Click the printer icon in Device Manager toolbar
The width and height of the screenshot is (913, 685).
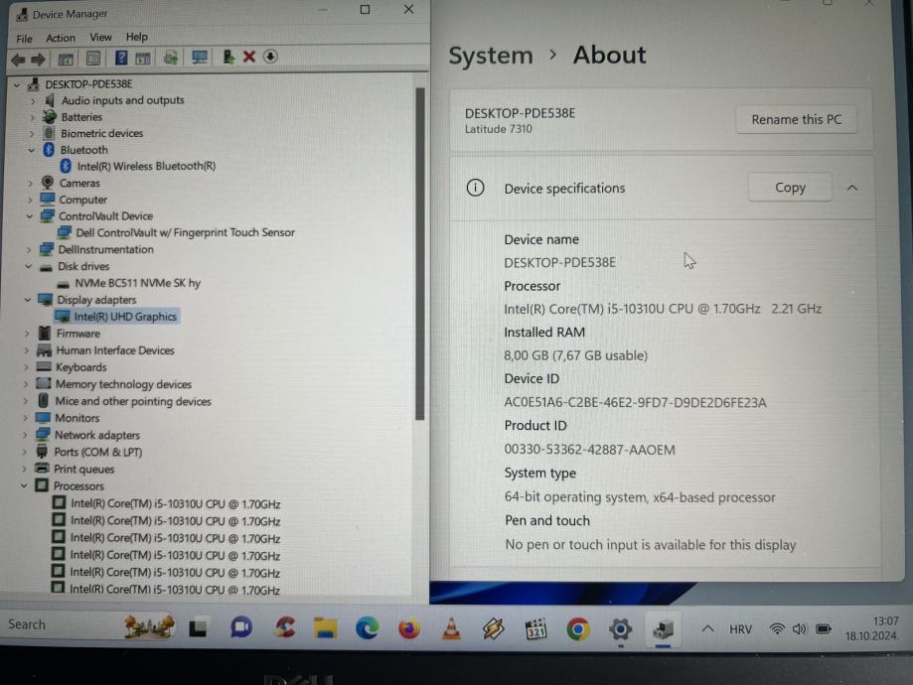tap(171, 58)
